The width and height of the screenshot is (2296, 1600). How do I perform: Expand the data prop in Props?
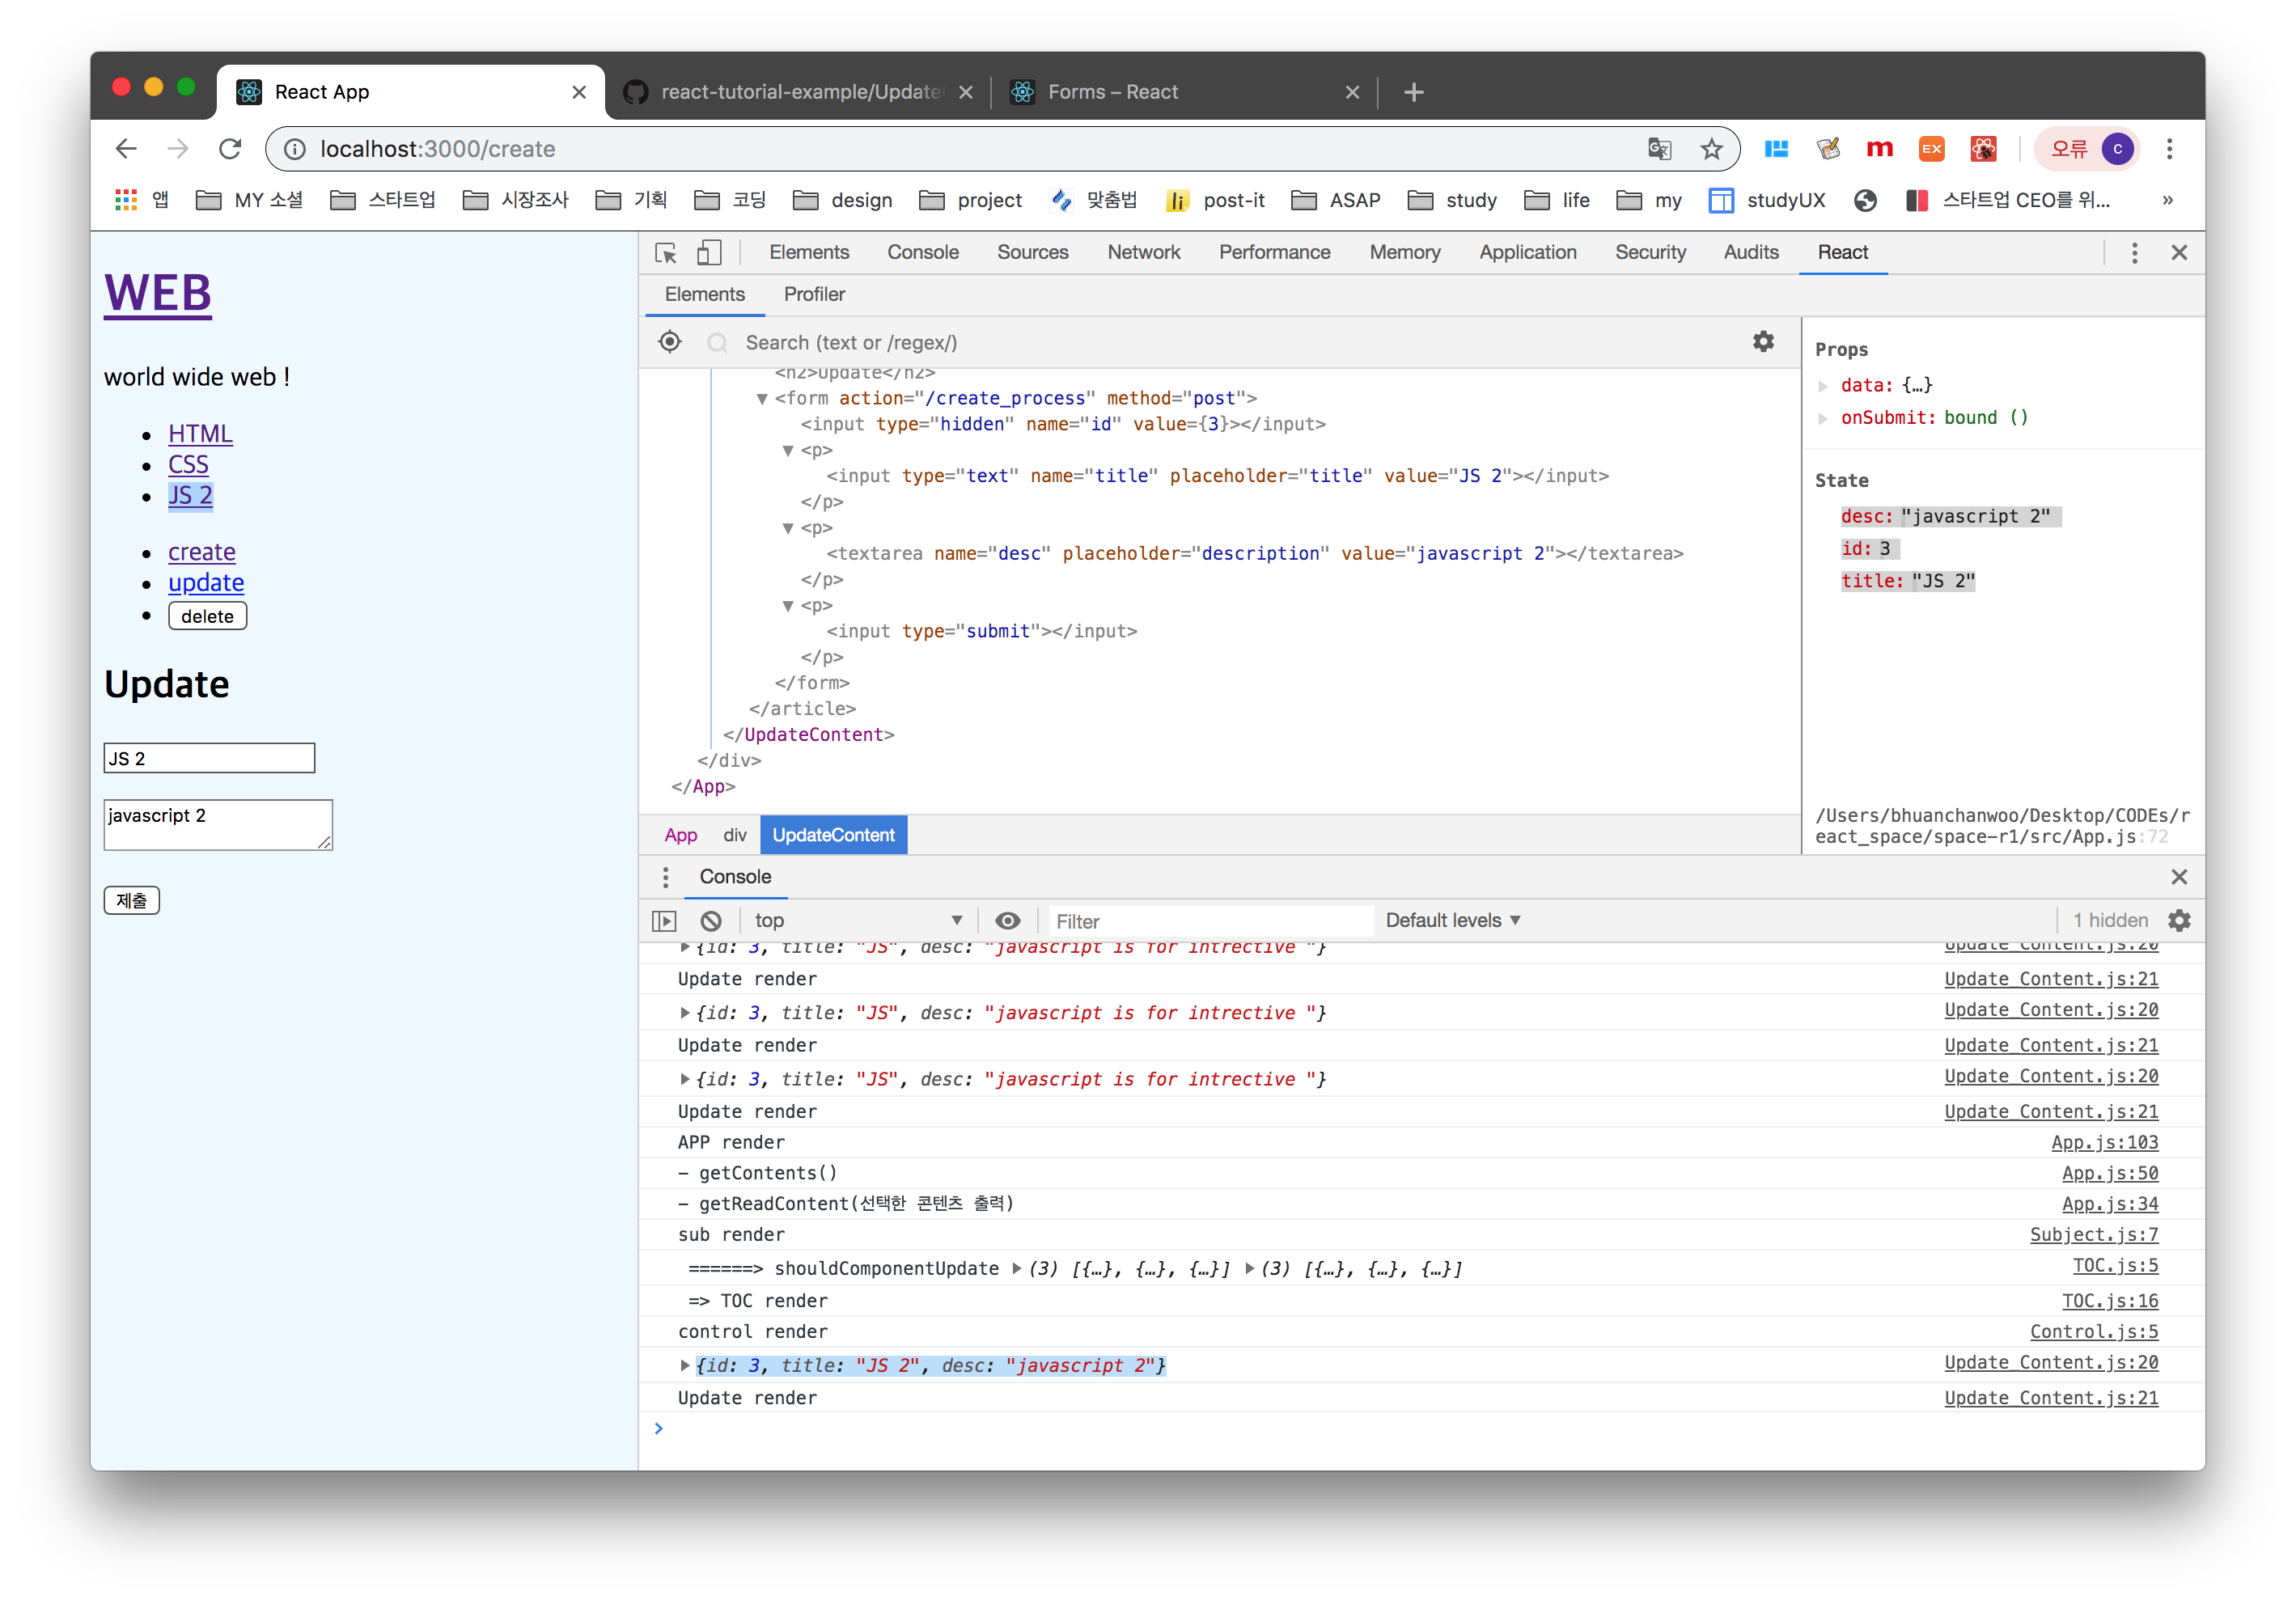[x=1823, y=386]
